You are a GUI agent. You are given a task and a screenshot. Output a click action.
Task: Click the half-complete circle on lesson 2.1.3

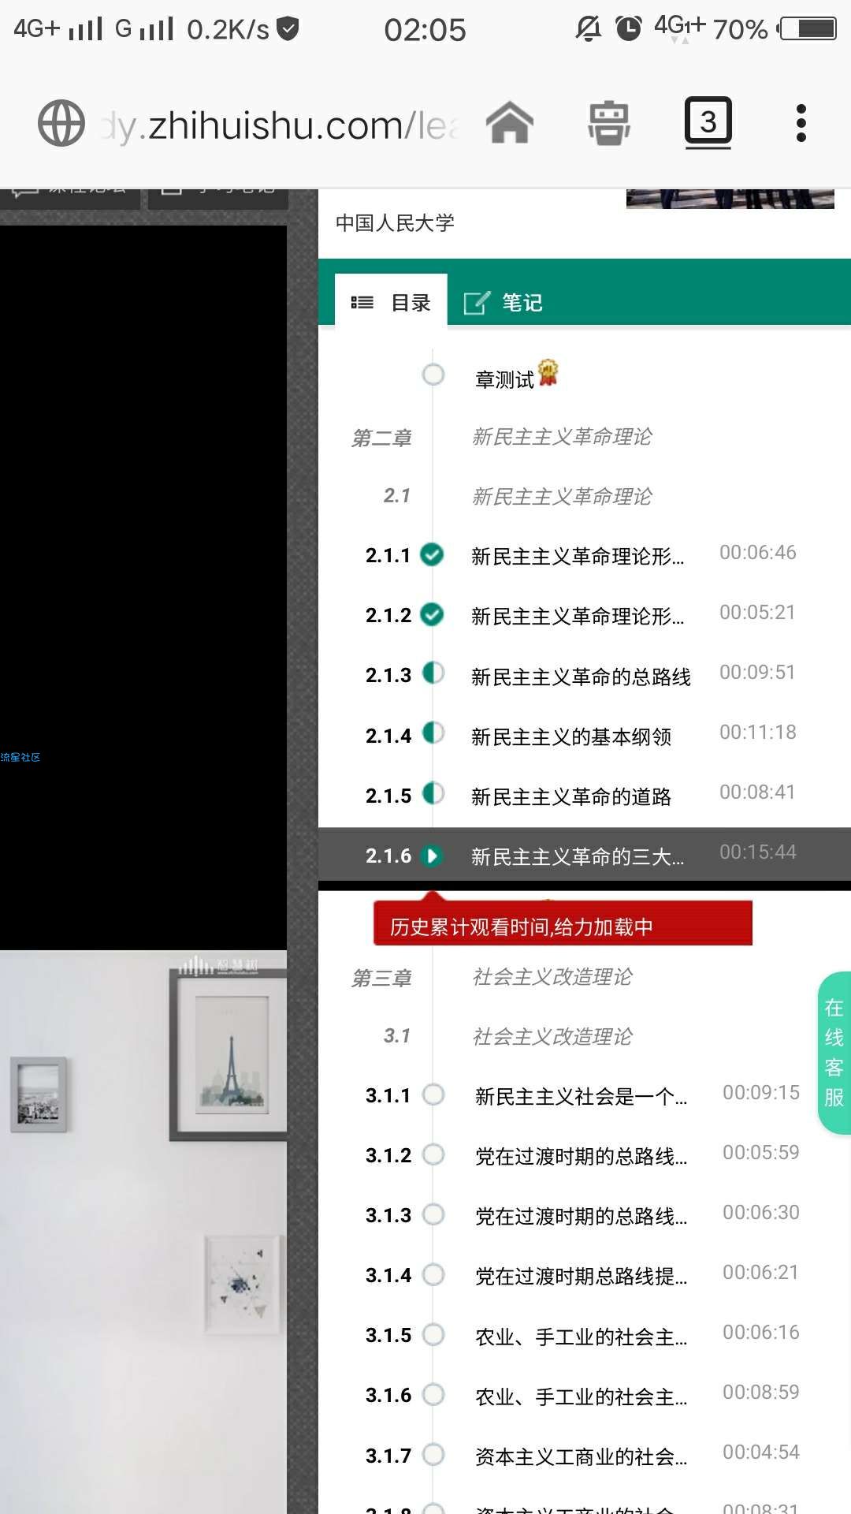433,673
